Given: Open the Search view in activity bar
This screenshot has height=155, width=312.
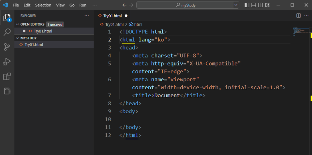Looking at the screenshot, I should [x=7, y=32].
